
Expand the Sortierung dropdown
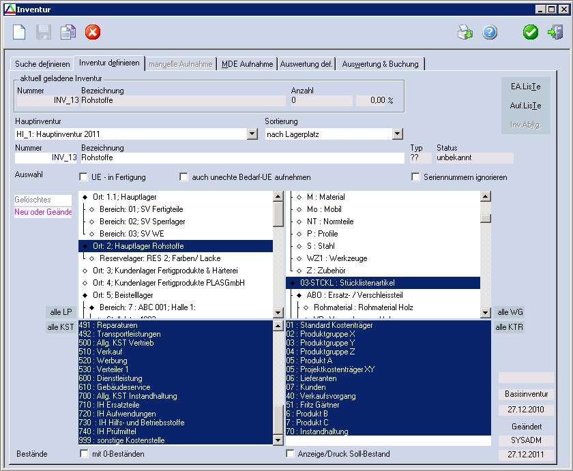tap(399, 134)
